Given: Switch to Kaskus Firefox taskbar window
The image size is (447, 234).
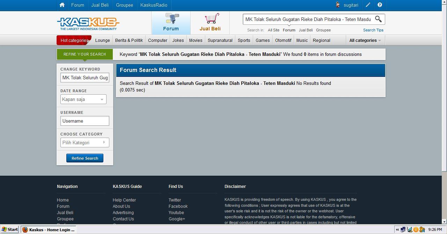Looking at the screenshot, I should (49, 229).
